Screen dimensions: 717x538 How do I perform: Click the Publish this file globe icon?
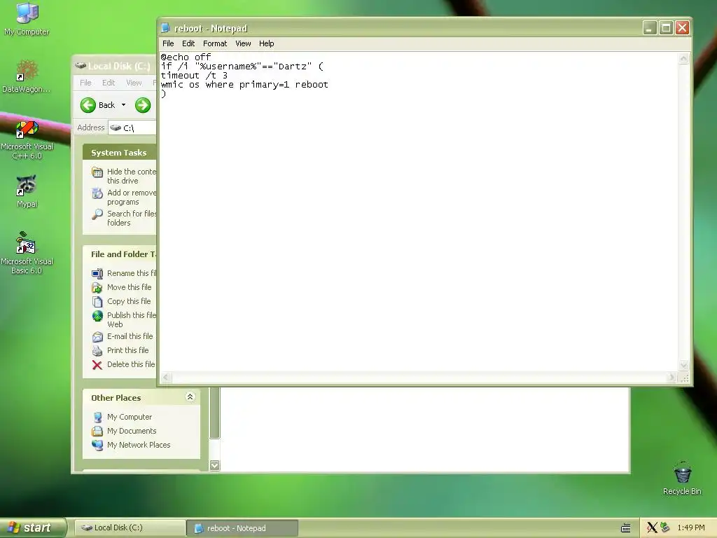97,316
